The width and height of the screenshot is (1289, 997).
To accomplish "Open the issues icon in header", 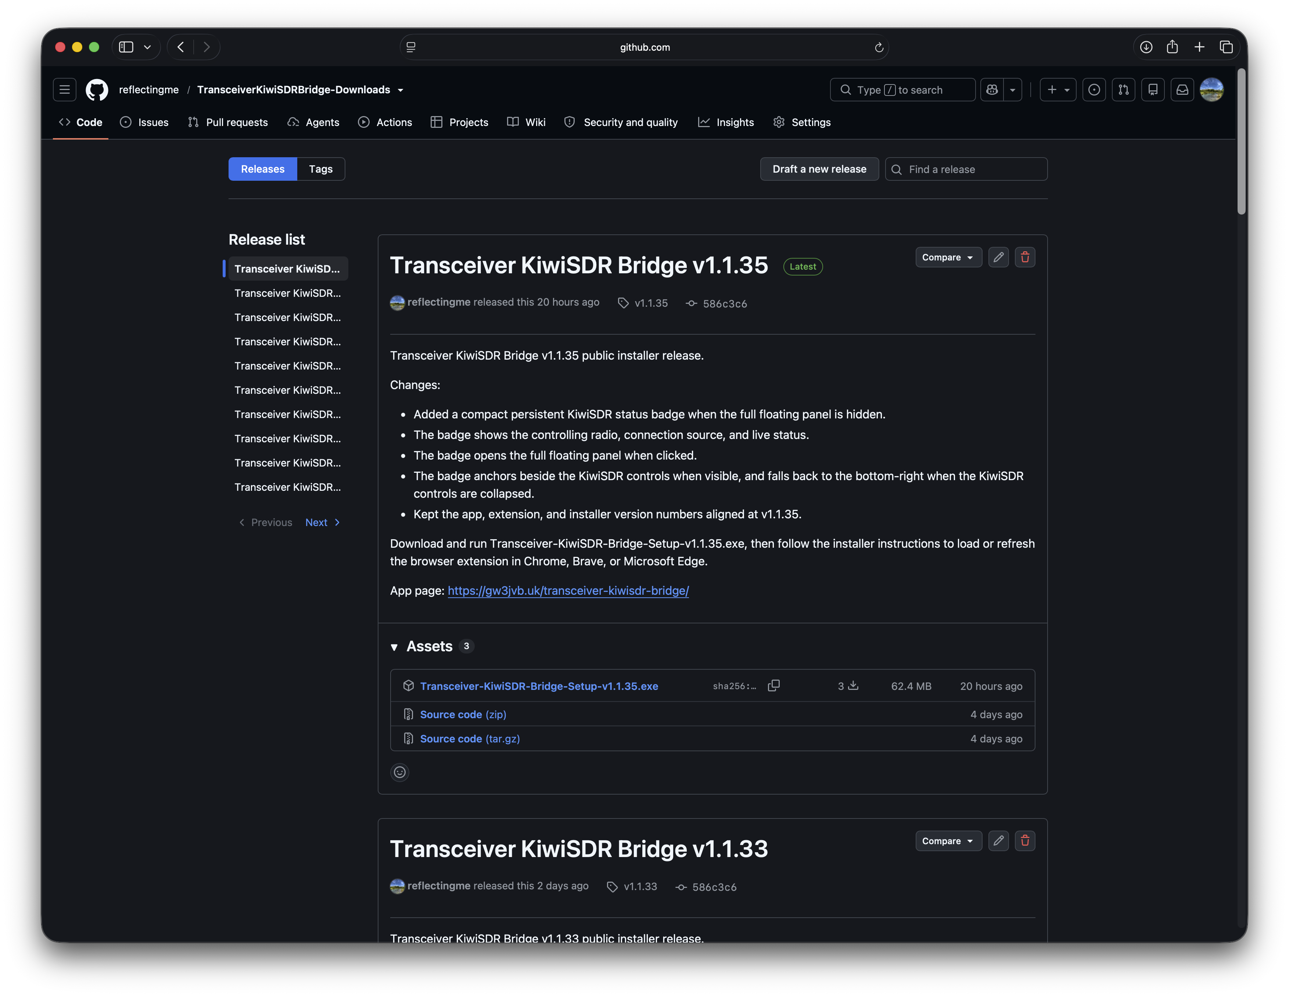I will pyautogui.click(x=1094, y=90).
